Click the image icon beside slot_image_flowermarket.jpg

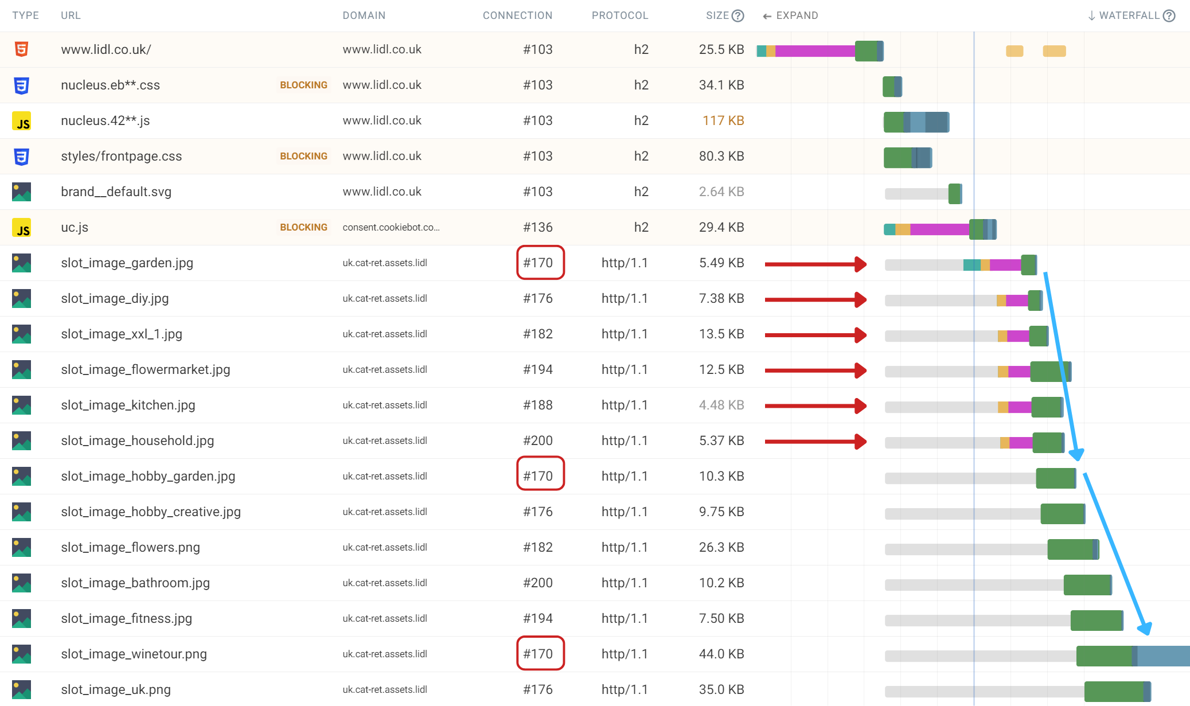tap(22, 370)
